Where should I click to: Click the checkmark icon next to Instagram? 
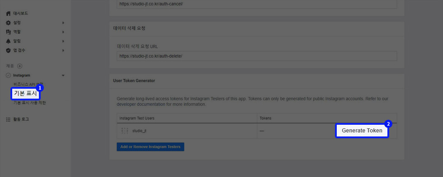8,75
